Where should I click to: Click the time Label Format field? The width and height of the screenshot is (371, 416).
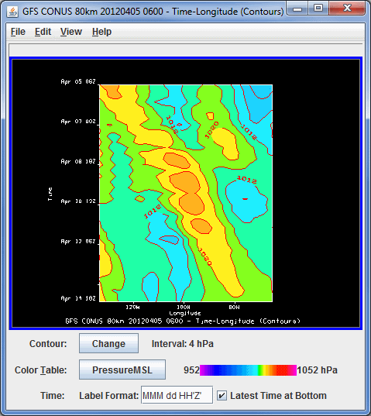coord(177,396)
